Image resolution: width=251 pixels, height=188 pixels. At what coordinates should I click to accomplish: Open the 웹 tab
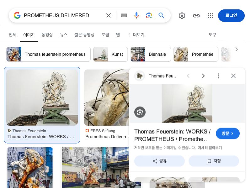pyautogui.click(x=118, y=35)
